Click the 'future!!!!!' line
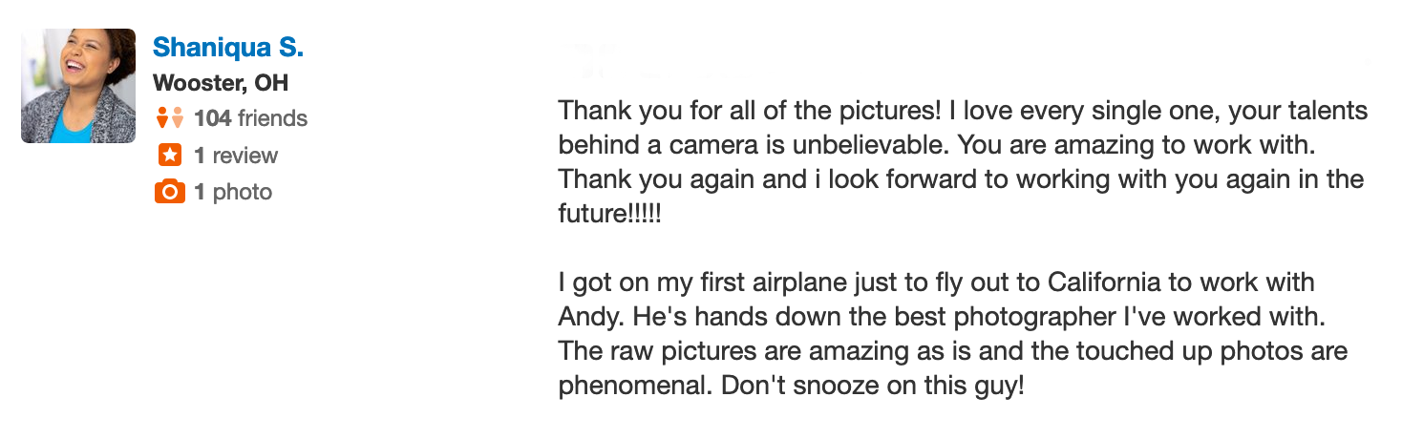The image size is (1402, 439). point(609,214)
